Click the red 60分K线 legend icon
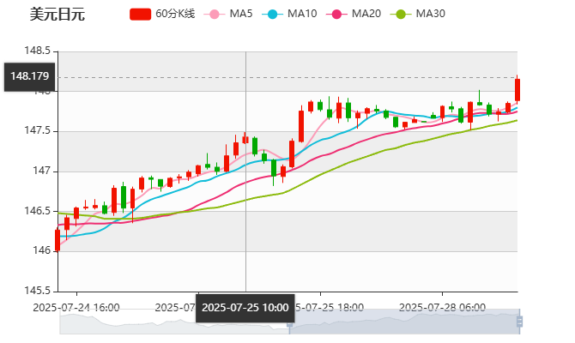 [141, 15]
